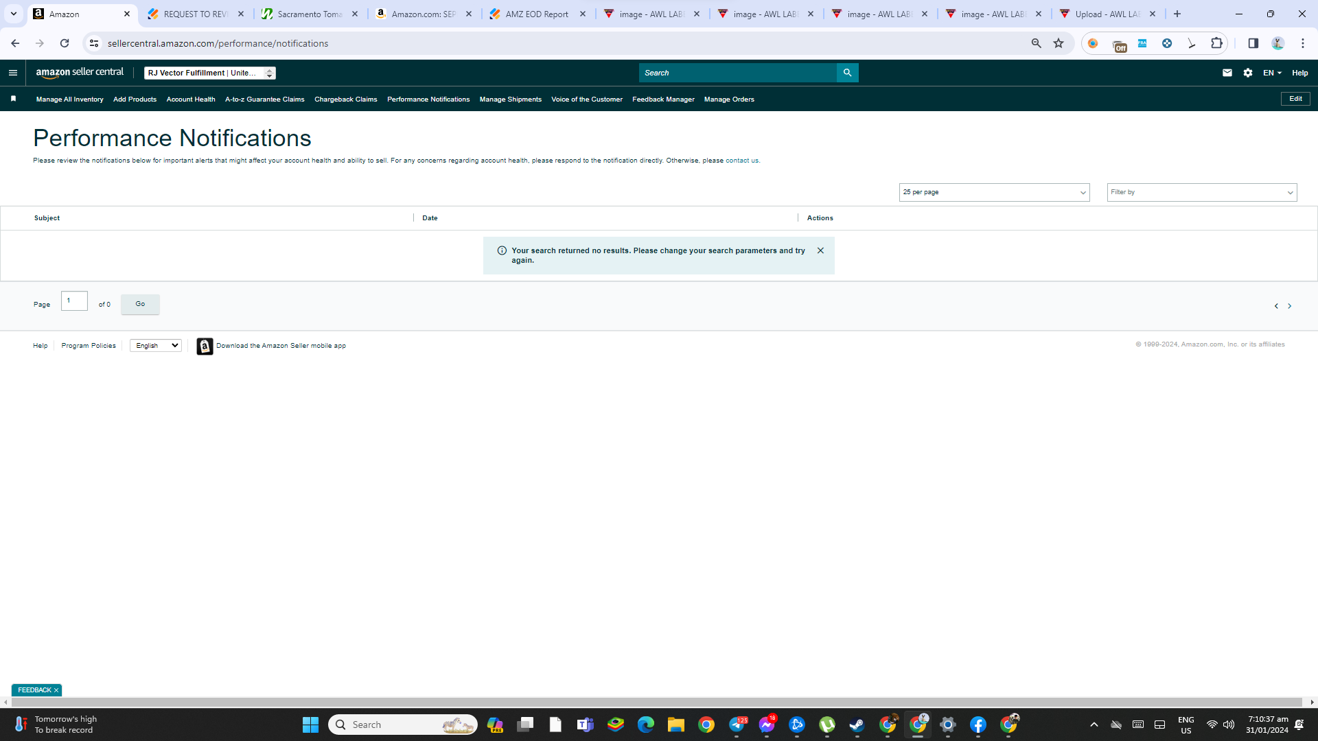Open the messages envelope icon
The height and width of the screenshot is (741, 1318).
point(1227,73)
